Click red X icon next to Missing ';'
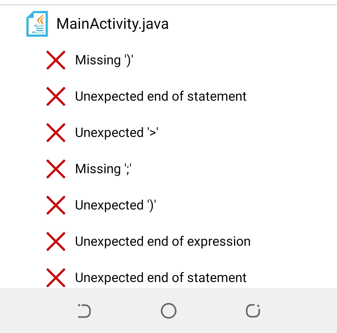 pos(56,169)
